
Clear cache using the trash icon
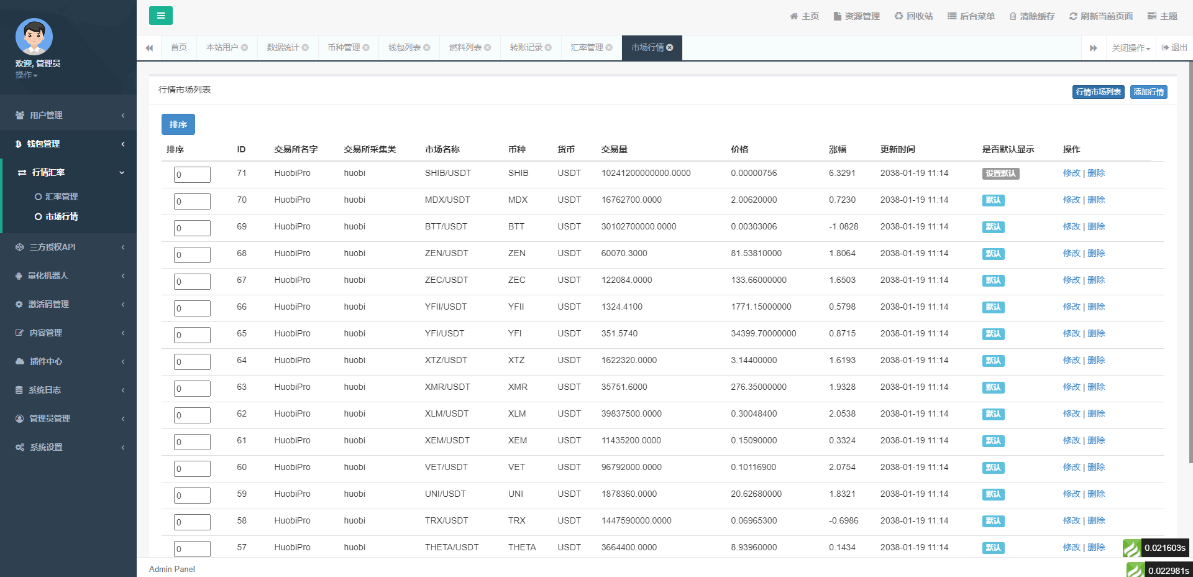click(1013, 16)
